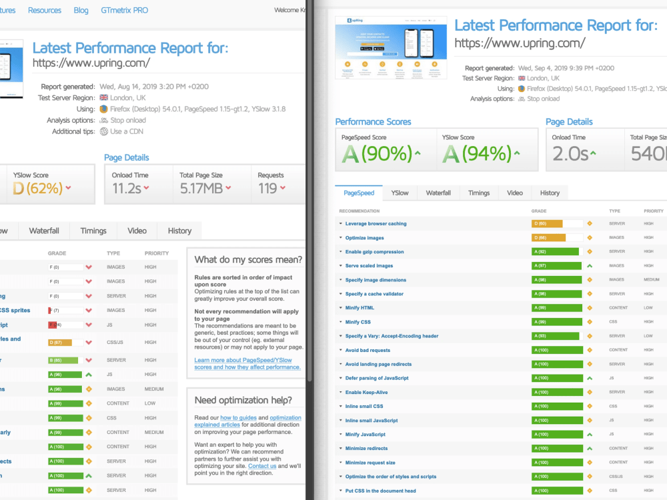
Task: Click Specify a Vary: Accept-Encoding header link
Action: tap(392, 336)
